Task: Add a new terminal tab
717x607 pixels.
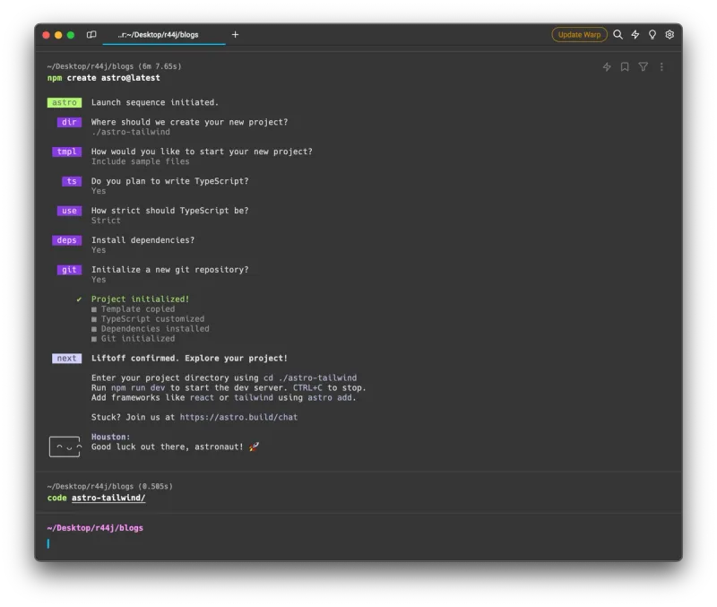Action: tap(235, 35)
